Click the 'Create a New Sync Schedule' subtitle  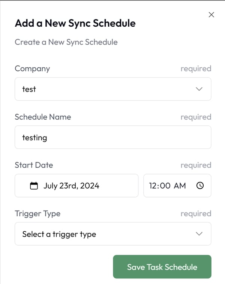(66, 42)
